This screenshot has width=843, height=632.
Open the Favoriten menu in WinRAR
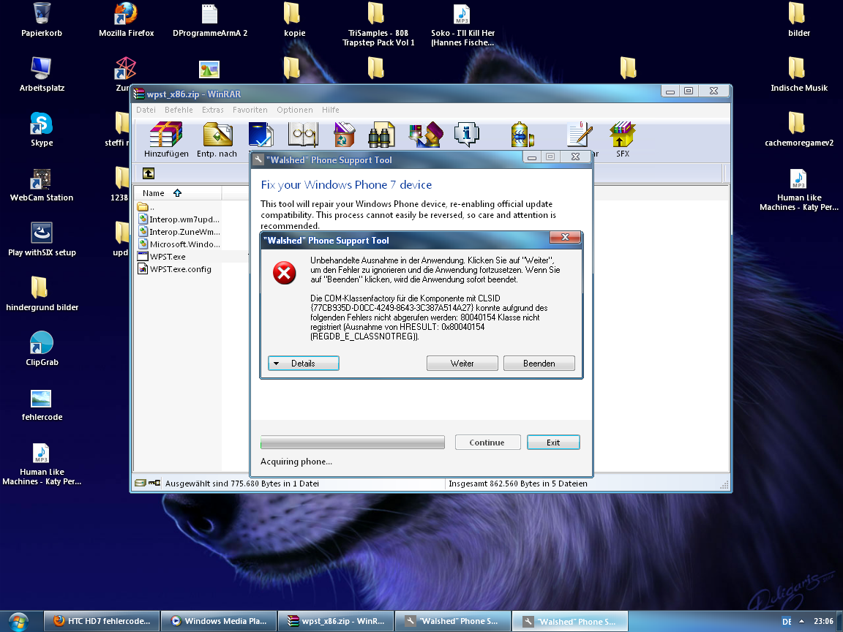[250, 110]
